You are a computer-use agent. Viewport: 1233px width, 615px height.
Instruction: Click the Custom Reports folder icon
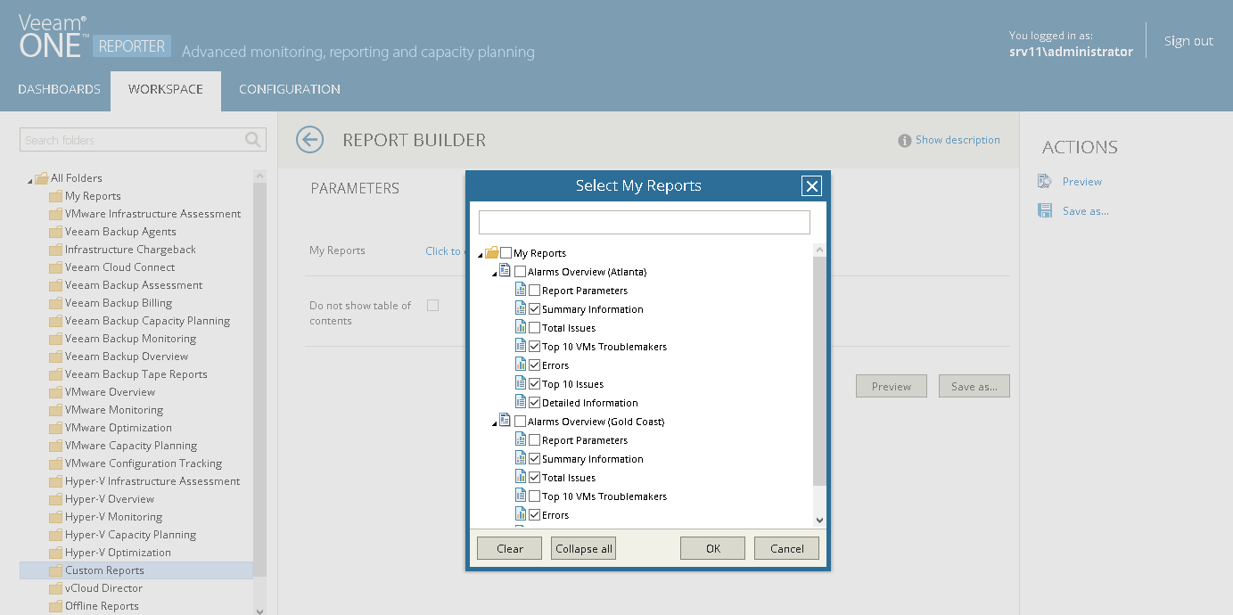[56, 570]
